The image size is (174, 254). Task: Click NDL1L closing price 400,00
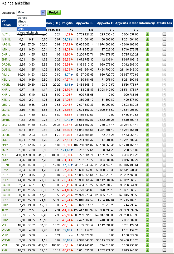[56, 155]
